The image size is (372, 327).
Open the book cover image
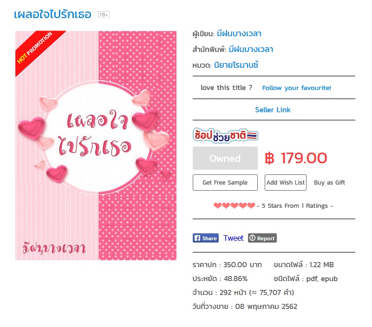point(96,146)
